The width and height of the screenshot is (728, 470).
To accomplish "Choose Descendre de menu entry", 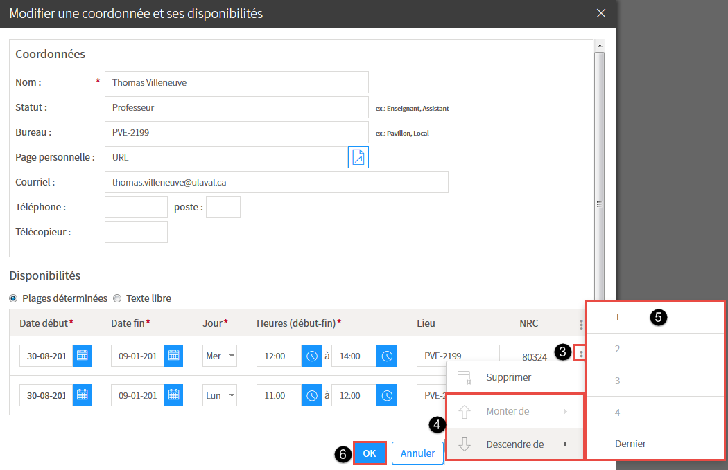I will 514,444.
